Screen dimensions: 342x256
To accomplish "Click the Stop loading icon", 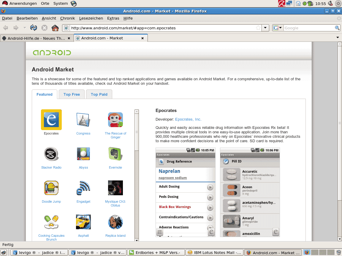I will tap(45, 28).
